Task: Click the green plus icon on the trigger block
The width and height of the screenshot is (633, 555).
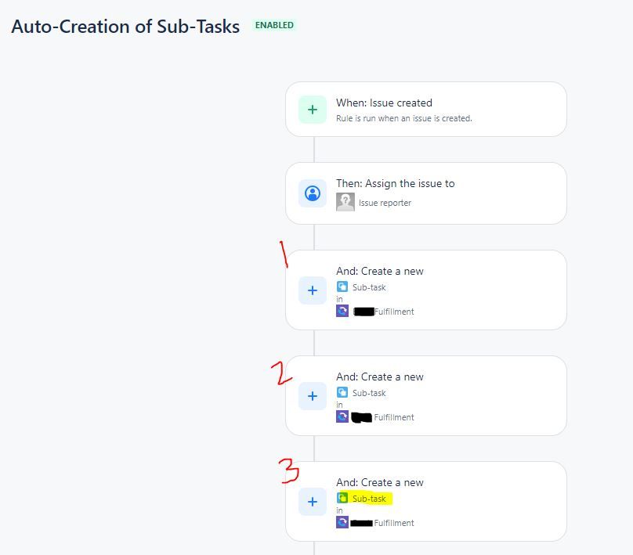Action: pos(312,110)
